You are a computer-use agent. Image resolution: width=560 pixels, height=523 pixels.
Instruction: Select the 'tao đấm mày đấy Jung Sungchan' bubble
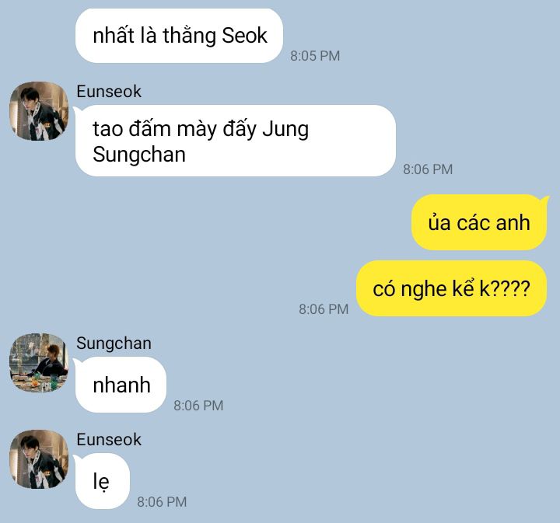(x=236, y=141)
